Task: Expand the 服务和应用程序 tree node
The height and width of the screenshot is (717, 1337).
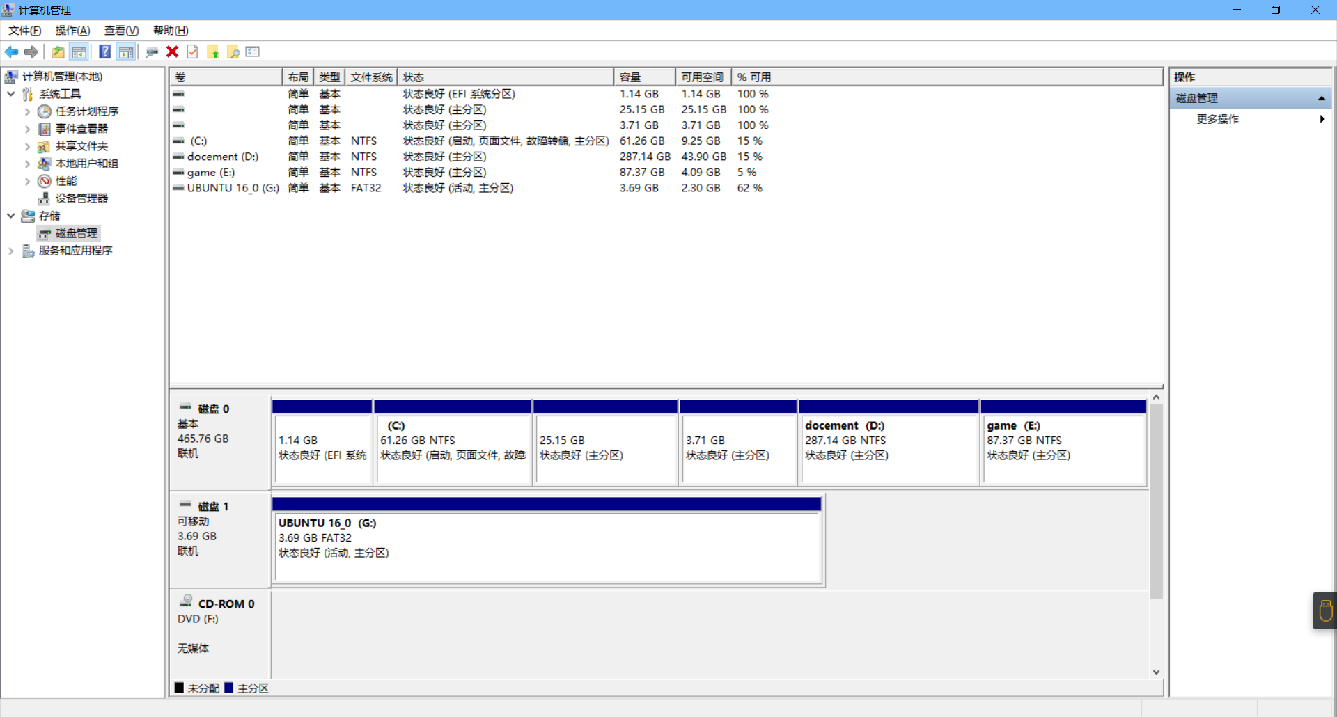Action: (11, 251)
